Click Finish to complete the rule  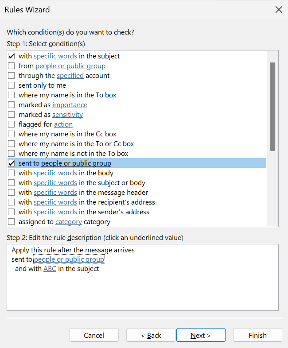pos(257,335)
